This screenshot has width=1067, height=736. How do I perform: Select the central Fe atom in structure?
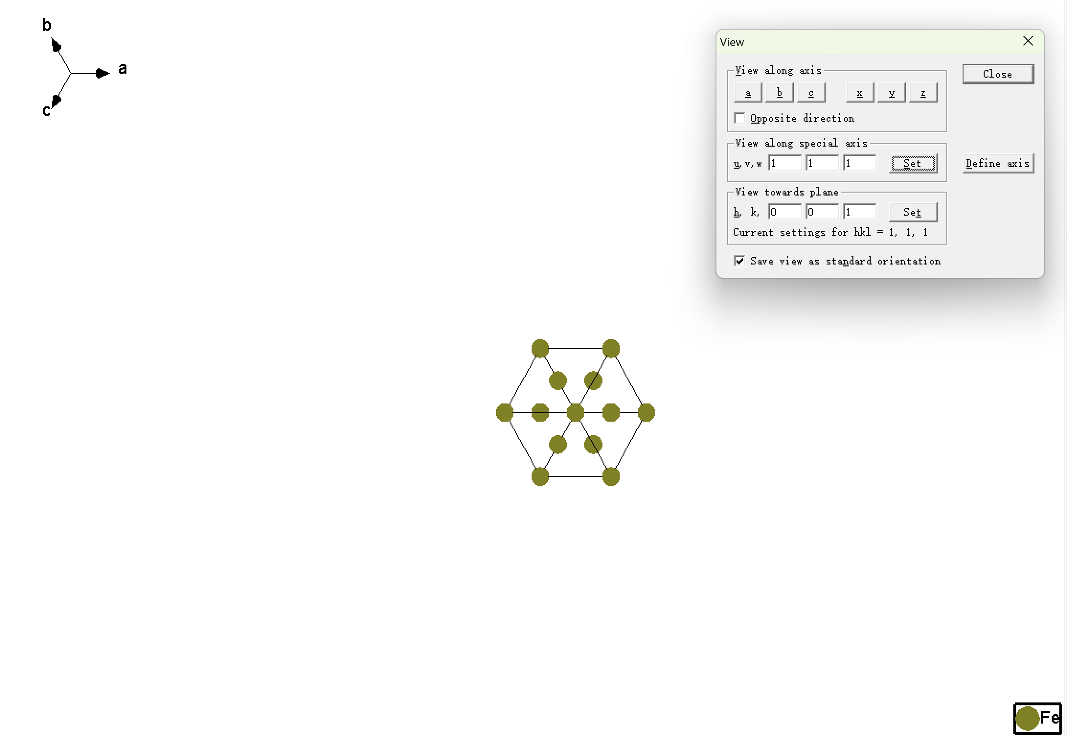point(575,413)
